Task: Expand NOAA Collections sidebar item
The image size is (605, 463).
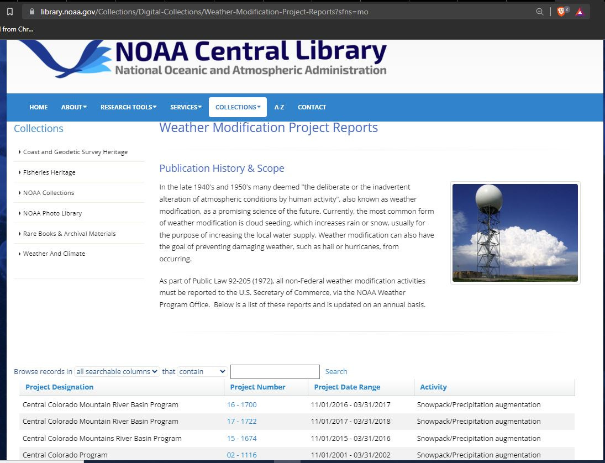Action: (48, 193)
